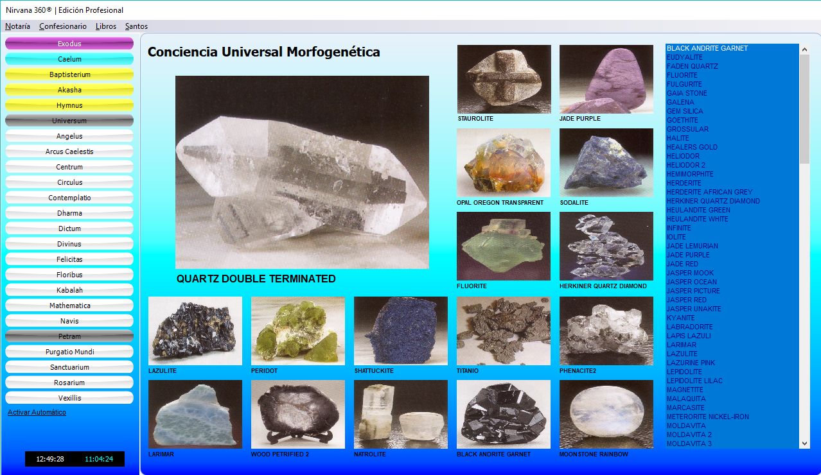Viewport: 821px width, 475px height.
Task: Select FADEN QUARTZ in the list
Action: tap(732, 66)
